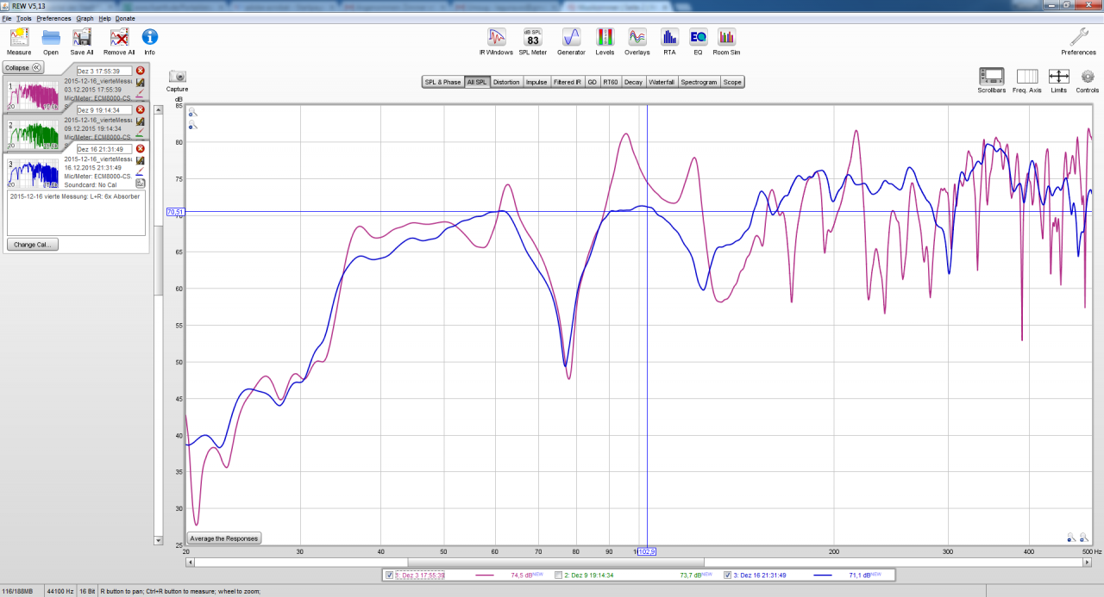
Task: Open the Overlays window
Action: pyautogui.click(x=637, y=37)
